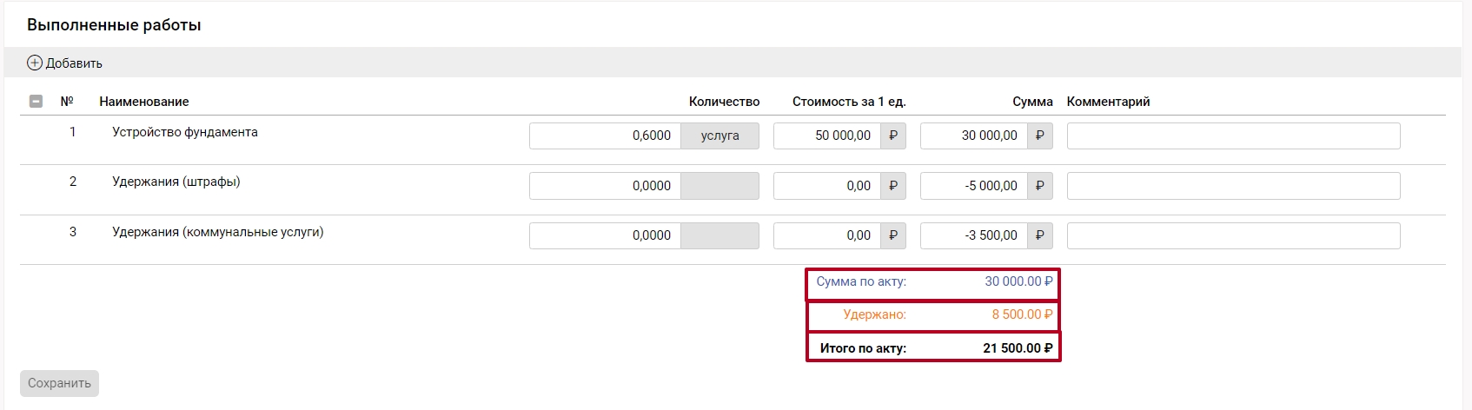1472x410 pixels.
Task: Click ruble icon next to -3 500,00 sum
Action: [x=1039, y=235]
